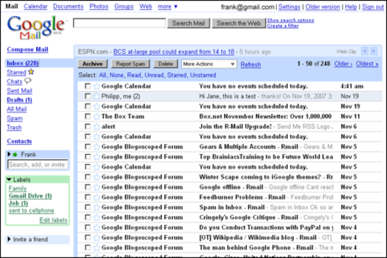Click Create a filter link

point(282,26)
